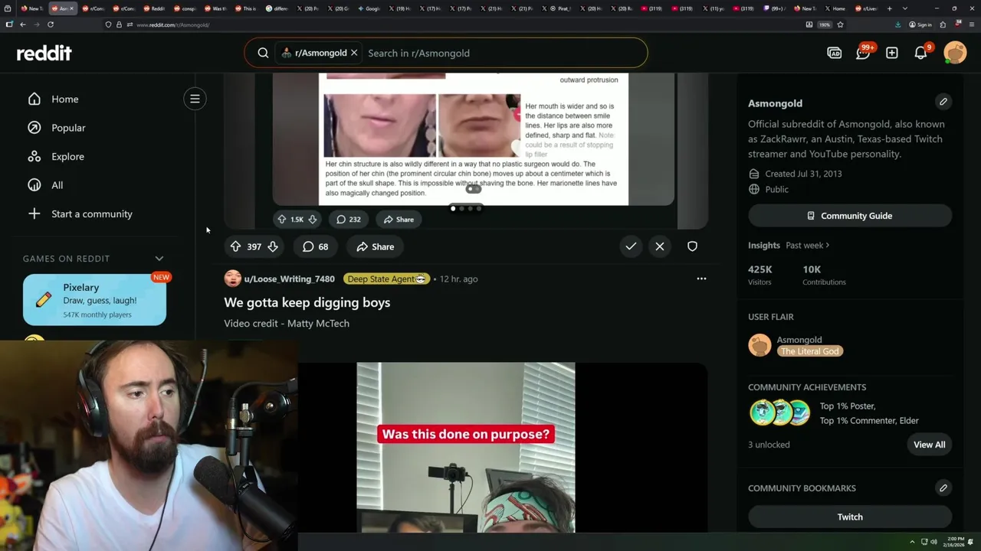The image size is (981, 551).
Task: Open the notifications bell
Action: (x=921, y=53)
